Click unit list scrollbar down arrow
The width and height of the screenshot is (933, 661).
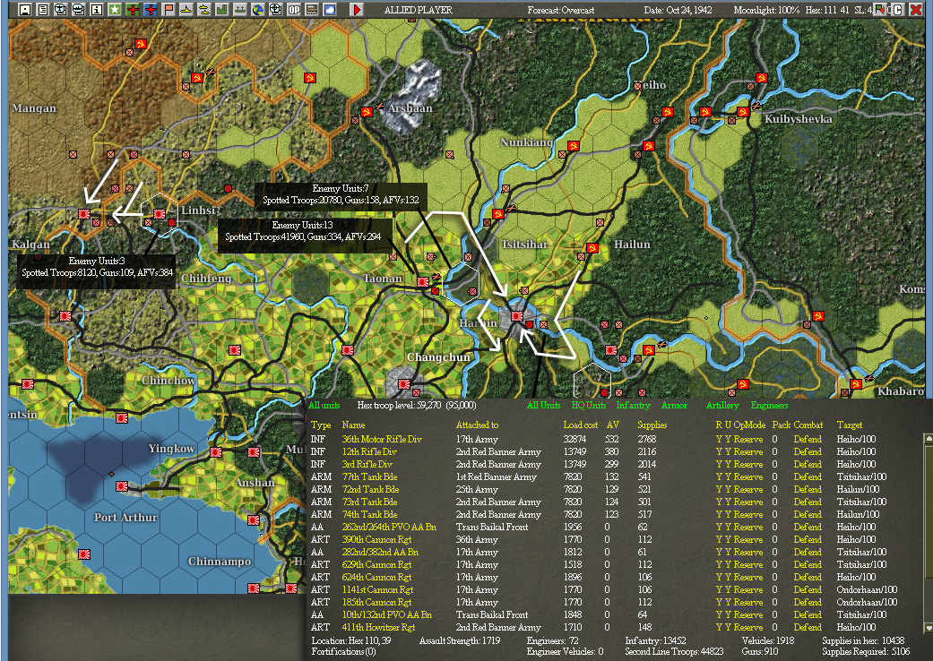point(927,628)
